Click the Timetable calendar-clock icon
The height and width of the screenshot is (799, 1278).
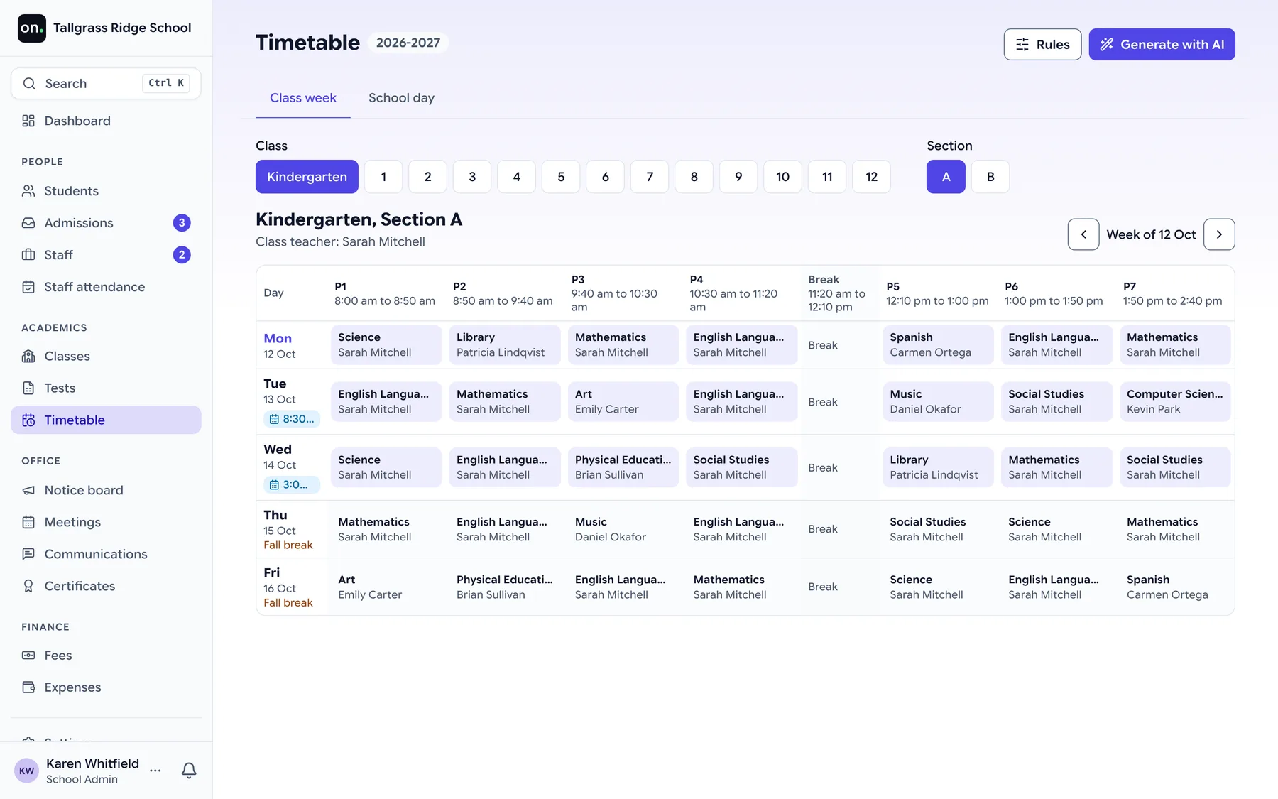coord(28,420)
